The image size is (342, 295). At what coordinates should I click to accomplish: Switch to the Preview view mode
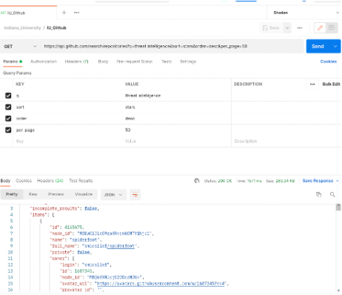click(56, 194)
